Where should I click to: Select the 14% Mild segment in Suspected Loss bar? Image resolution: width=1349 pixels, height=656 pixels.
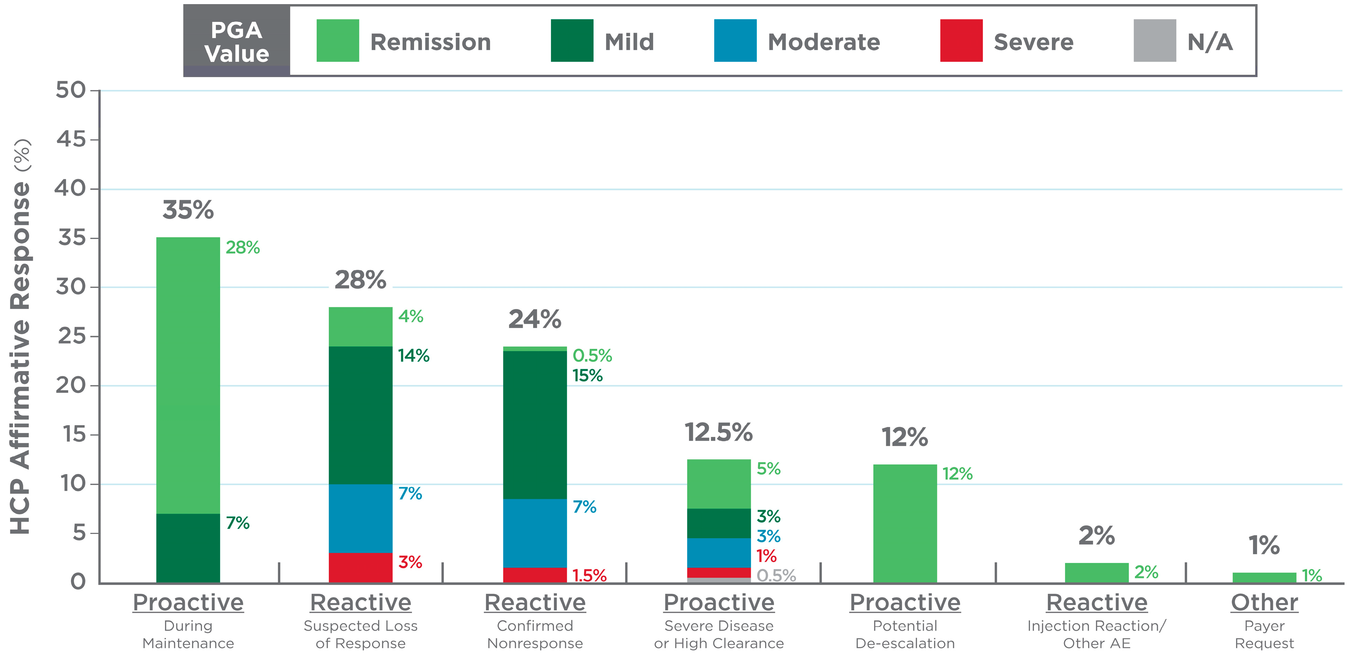click(361, 415)
